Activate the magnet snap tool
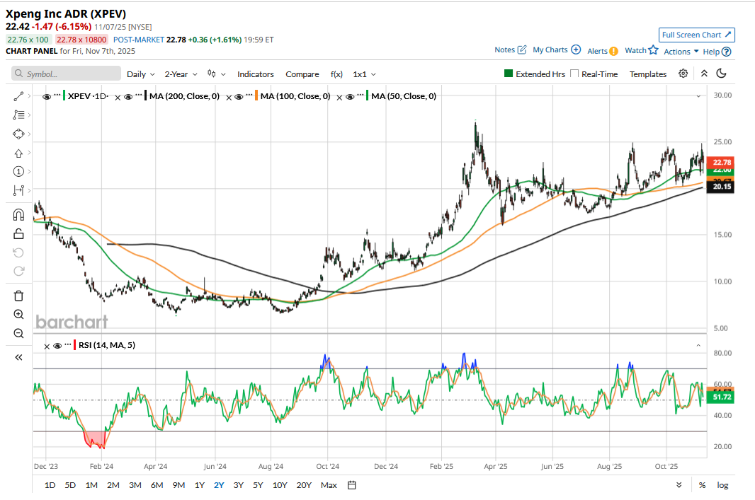Screen dimensions: 755x500 (x=19, y=215)
